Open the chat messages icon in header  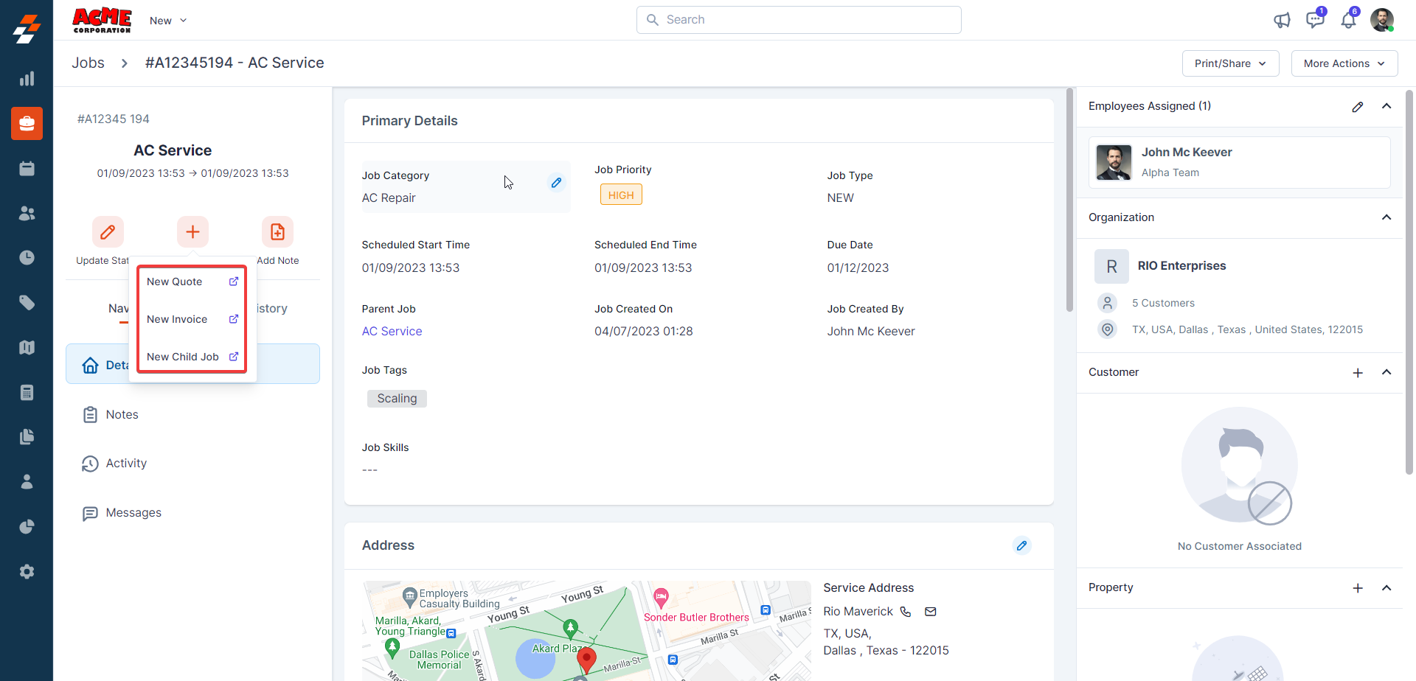[1314, 20]
